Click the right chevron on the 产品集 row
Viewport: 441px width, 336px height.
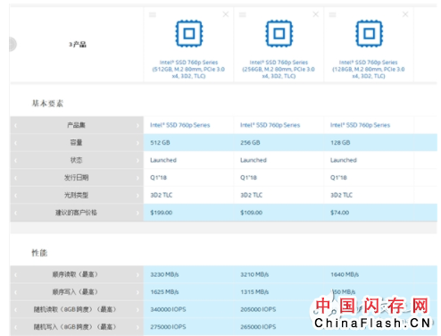pos(137,125)
